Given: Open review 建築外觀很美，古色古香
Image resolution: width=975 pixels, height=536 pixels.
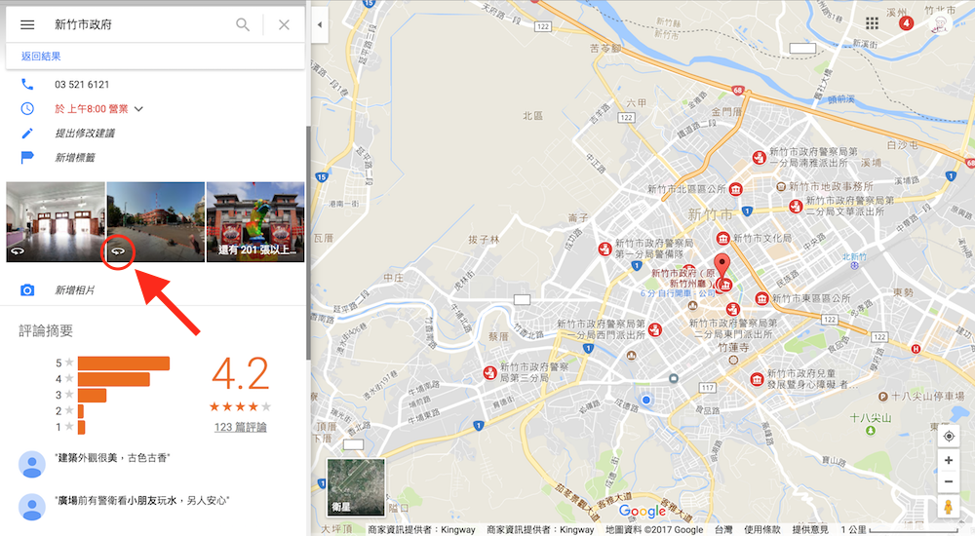Looking at the screenshot, I should point(112,458).
